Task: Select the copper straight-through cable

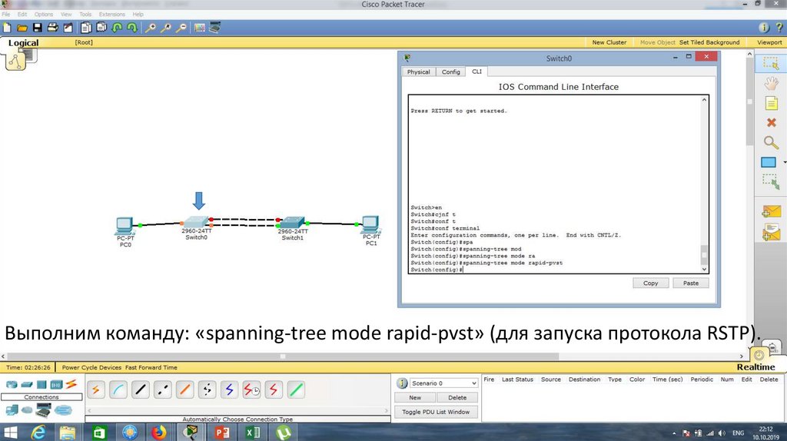Action: (141, 390)
